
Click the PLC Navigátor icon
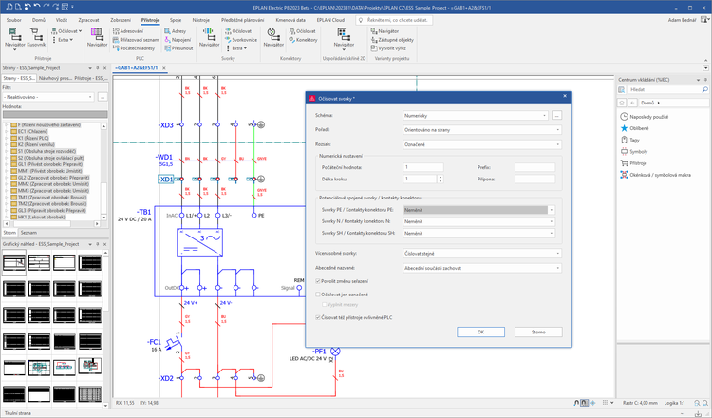[98, 35]
